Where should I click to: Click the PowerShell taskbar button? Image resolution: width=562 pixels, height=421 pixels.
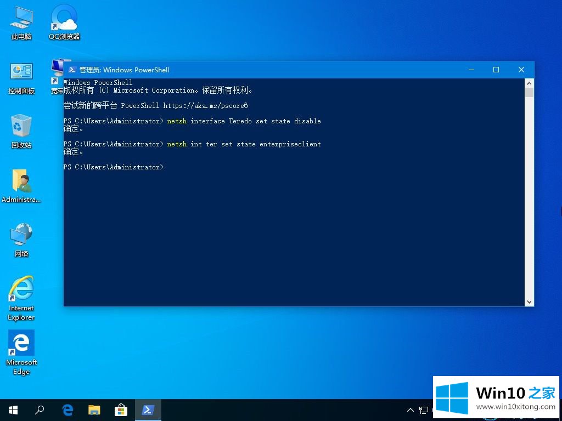(x=148, y=410)
